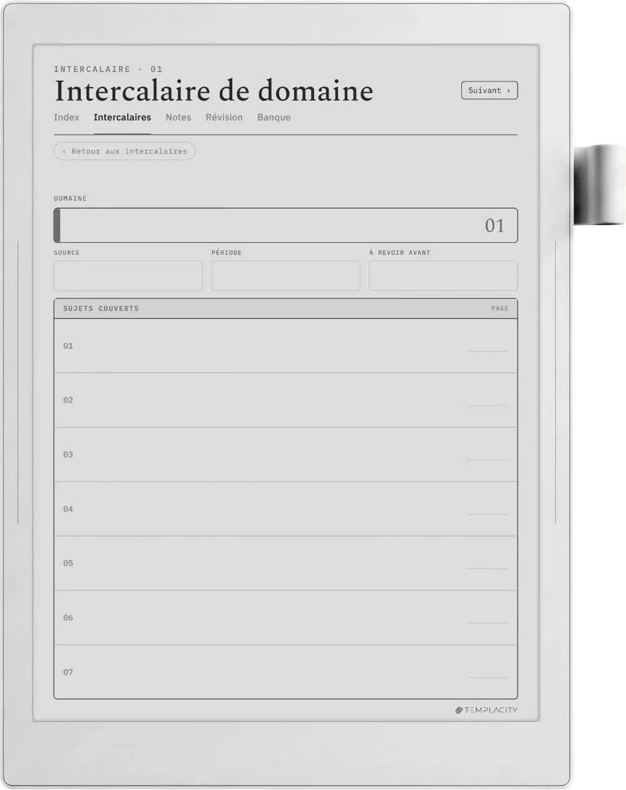Click the Page column header
Screen dimensions: 626x790
(x=500, y=309)
